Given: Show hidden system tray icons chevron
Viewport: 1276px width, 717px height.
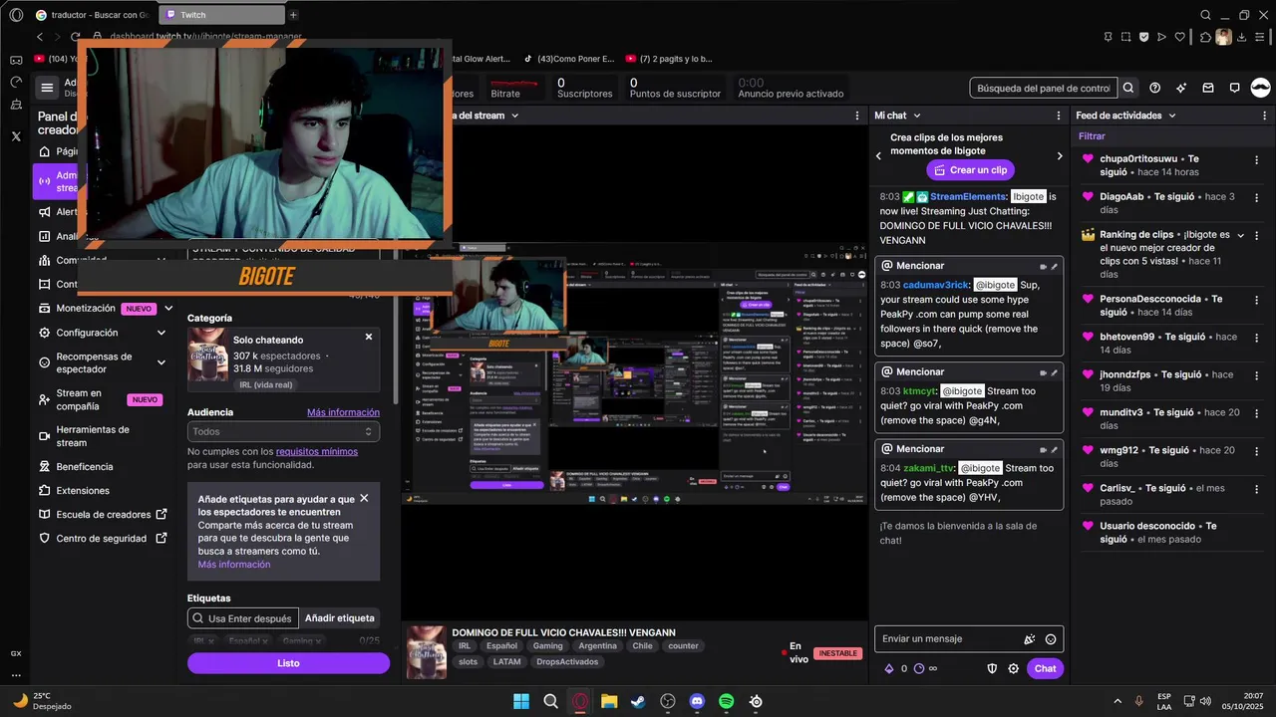Looking at the screenshot, I should coord(1116,701).
